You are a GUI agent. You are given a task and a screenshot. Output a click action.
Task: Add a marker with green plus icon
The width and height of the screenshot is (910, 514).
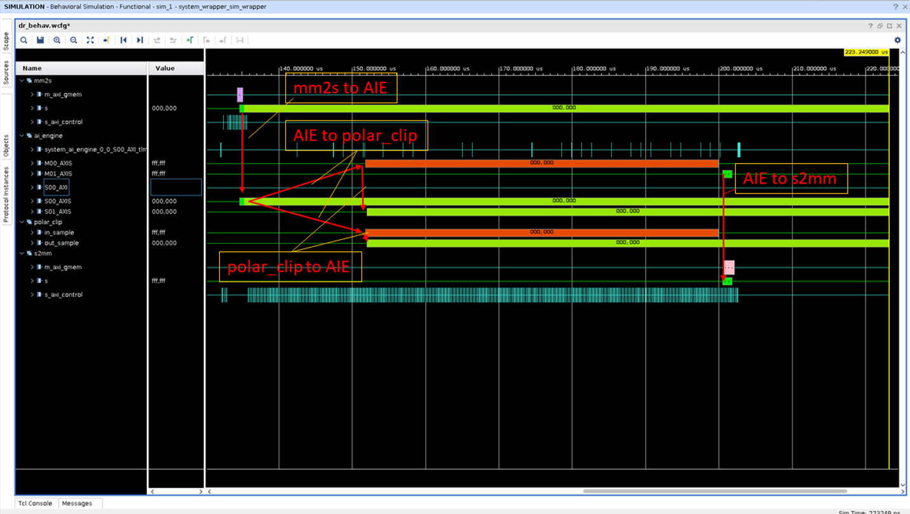point(189,40)
